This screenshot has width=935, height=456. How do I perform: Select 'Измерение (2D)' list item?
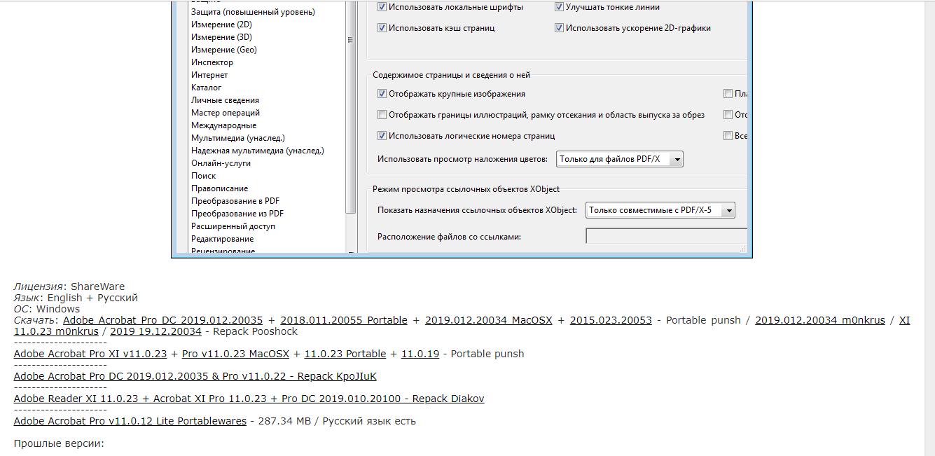point(221,25)
